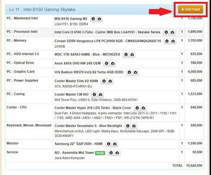Image resolution: width=211 pixels, height=175 pixels.
Task: Click the hard drive price 635,000
Action: (196, 54)
